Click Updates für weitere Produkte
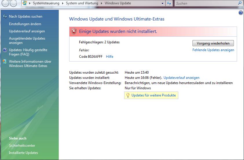Viewport: 244px width, 160px height. point(154,95)
